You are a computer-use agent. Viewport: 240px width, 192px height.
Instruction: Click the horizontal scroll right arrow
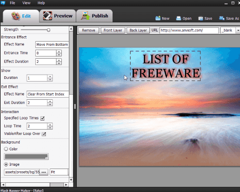point(66,185)
